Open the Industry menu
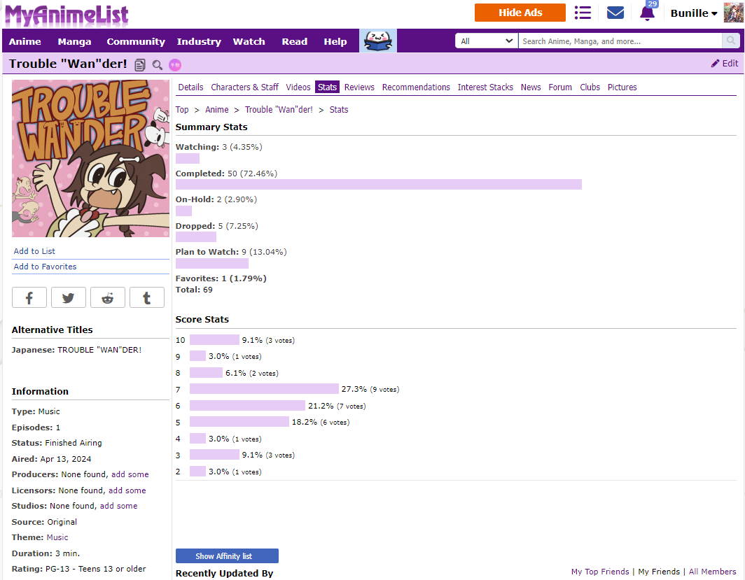745x580 pixels. point(199,42)
